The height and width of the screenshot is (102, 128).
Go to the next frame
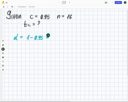[x=69, y=3]
